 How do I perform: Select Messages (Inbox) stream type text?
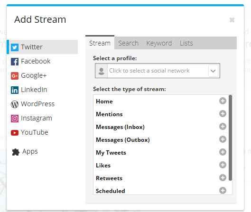120,127
